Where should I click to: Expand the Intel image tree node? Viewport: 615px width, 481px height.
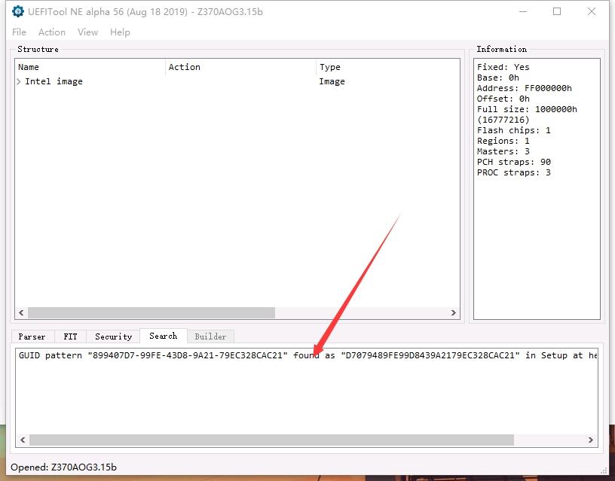click(x=19, y=81)
